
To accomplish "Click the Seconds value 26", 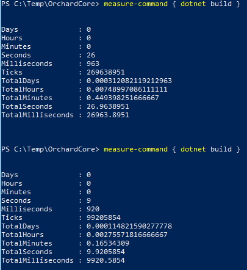I will (x=91, y=55).
